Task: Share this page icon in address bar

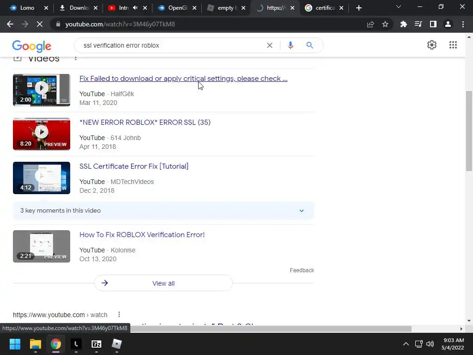Action: pos(370,24)
